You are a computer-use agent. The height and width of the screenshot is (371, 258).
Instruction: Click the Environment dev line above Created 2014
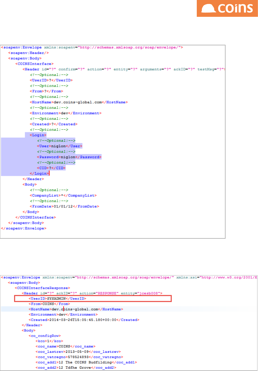(x=63, y=315)
